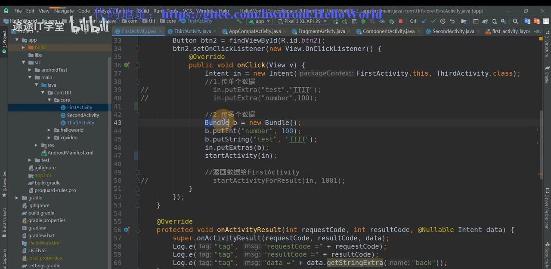The image size is (551, 269).
Task: Select AndroidManifest.xml in the project tree
Action: (x=70, y=153)
